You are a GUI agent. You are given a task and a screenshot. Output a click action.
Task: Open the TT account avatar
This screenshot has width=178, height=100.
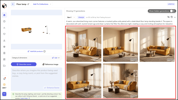click(4, 94)
